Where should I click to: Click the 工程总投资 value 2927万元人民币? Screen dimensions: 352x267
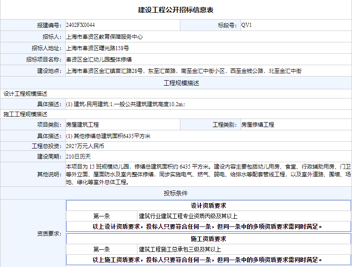tap(85, 146)
